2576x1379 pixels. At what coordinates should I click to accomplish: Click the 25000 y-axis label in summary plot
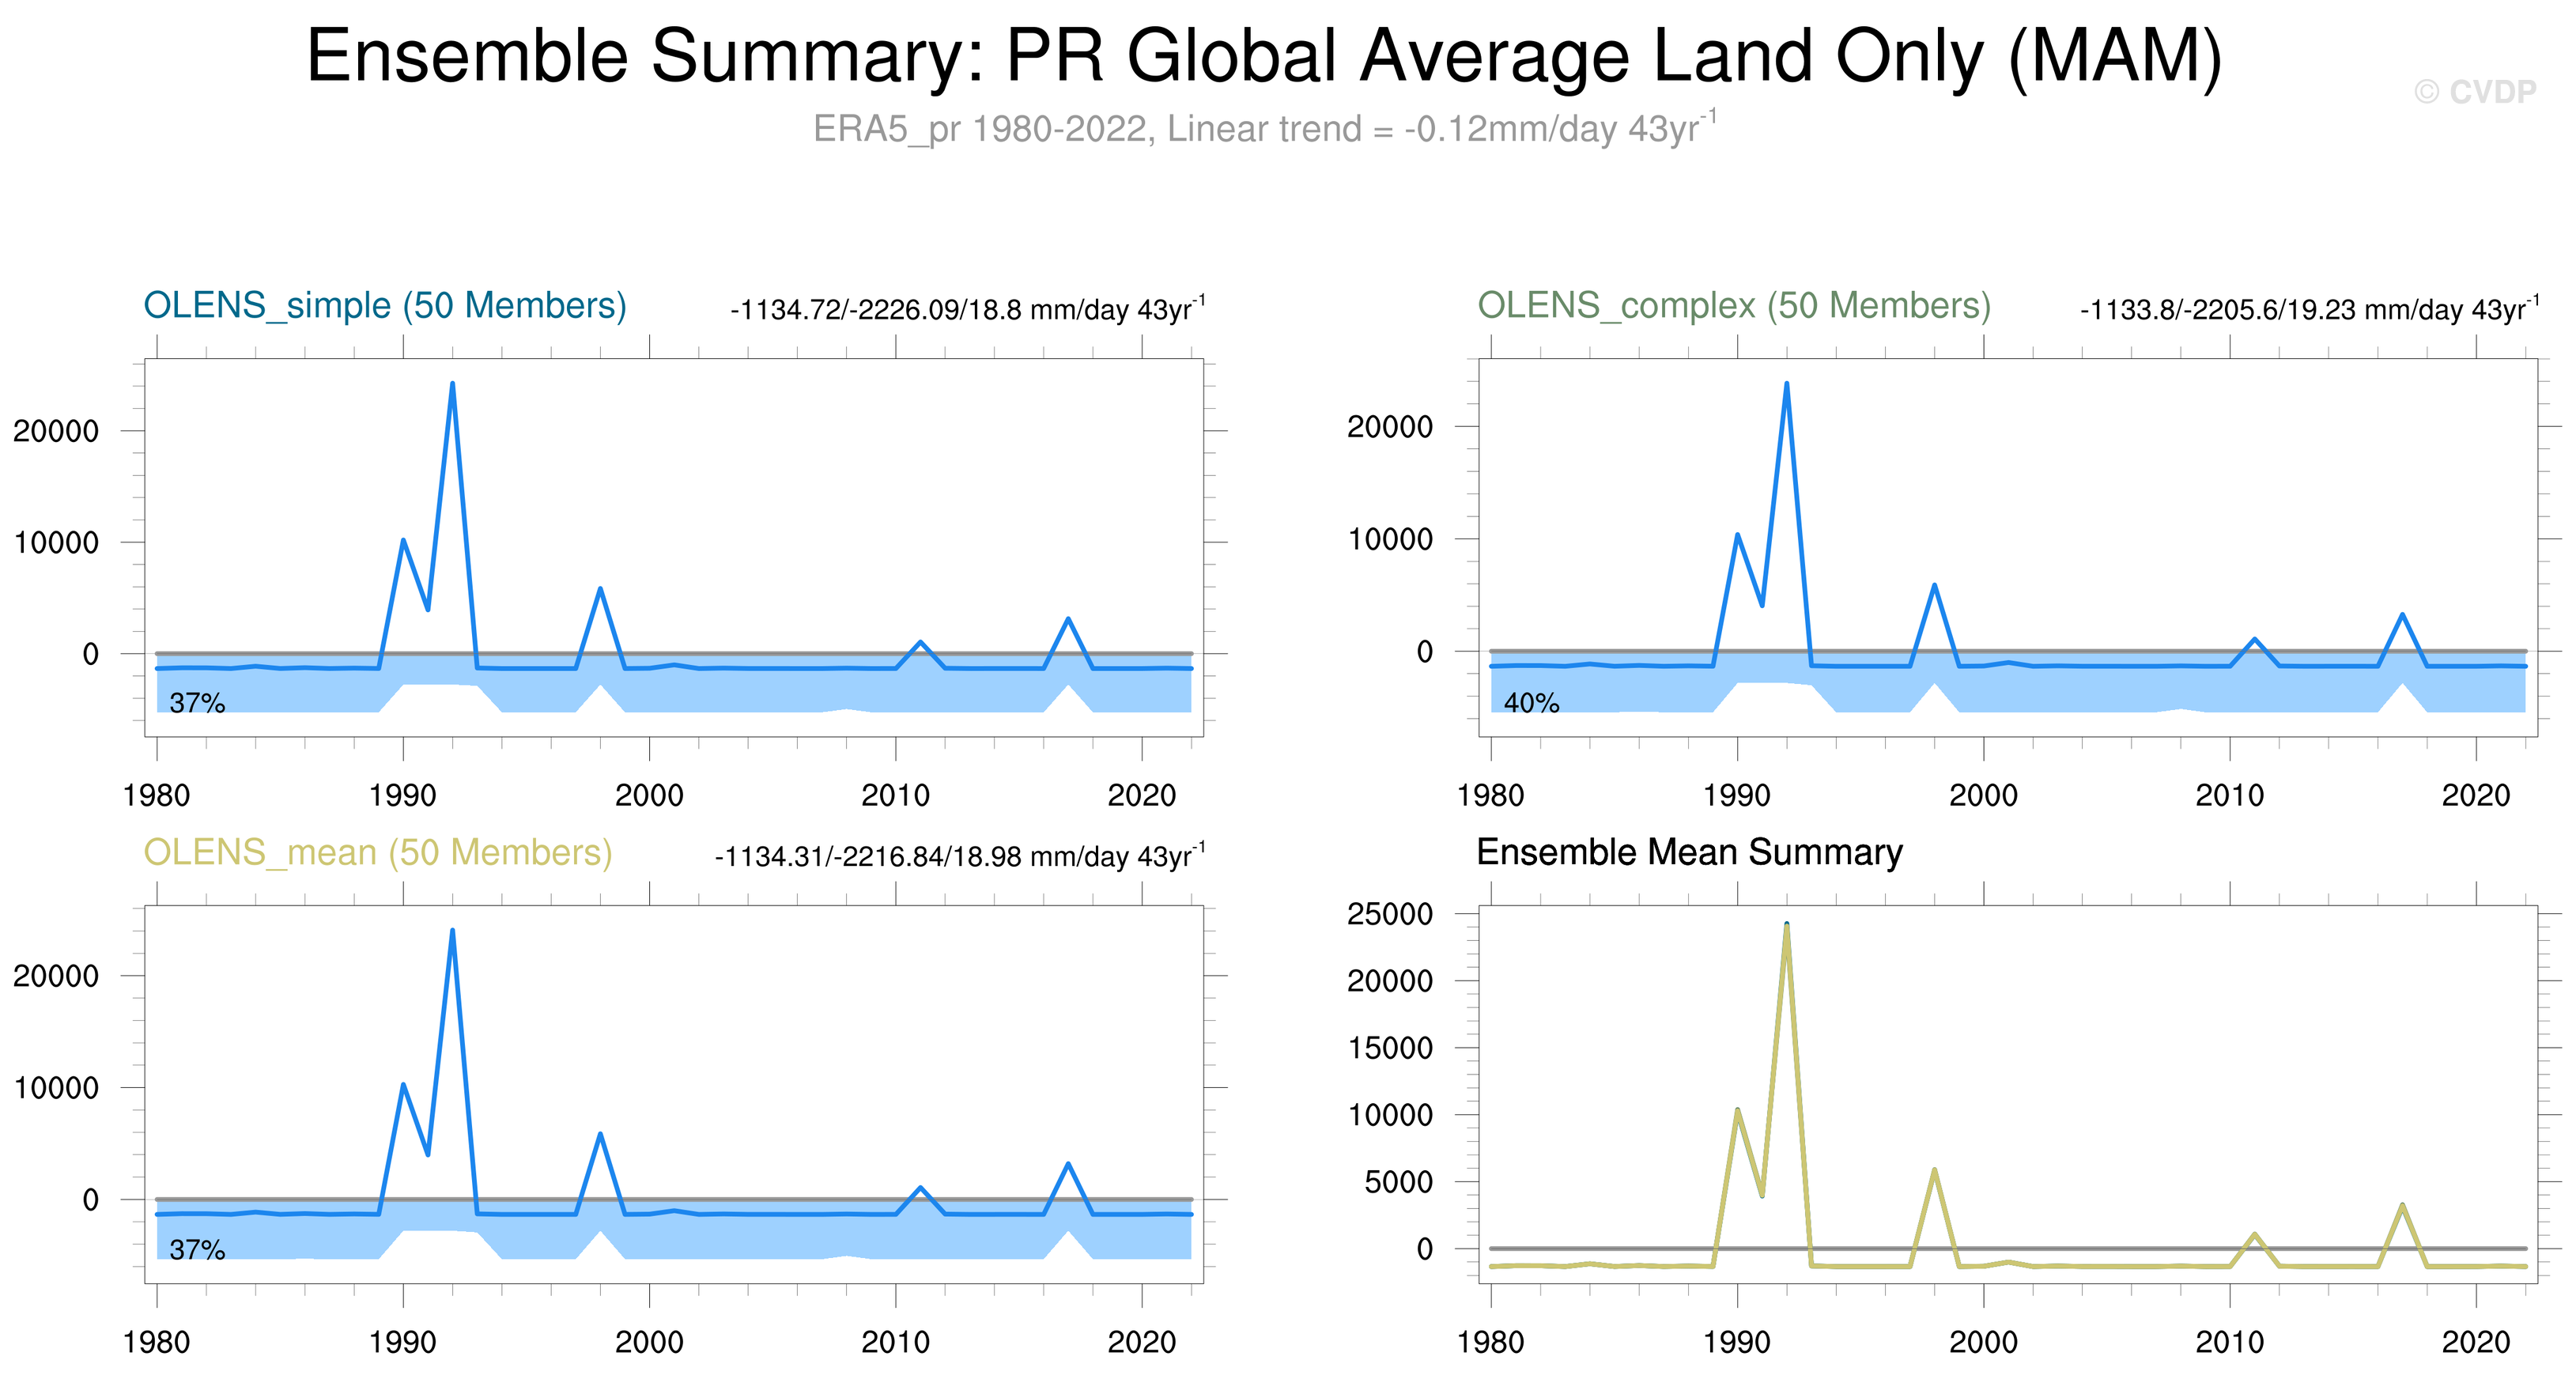click(x=1389, y=914)
